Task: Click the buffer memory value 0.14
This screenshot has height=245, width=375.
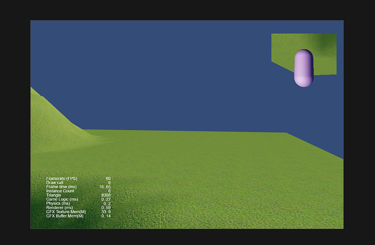Action: click(x=106, y=216)
